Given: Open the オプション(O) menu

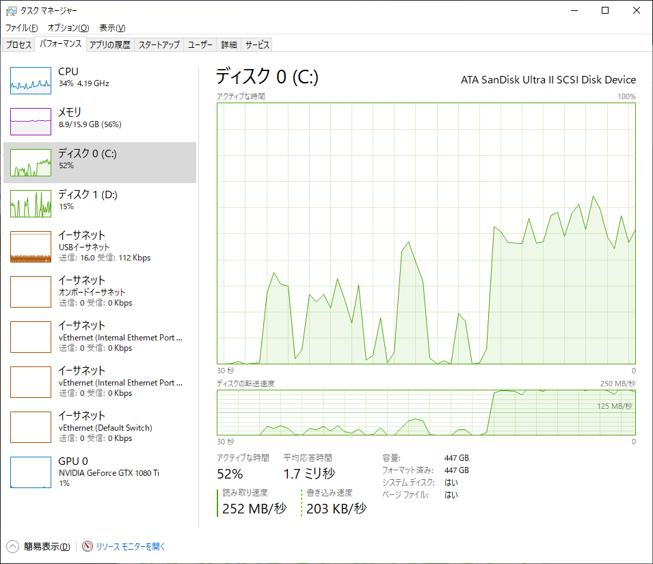Looking at the screenshot, I should pos(68,28).
